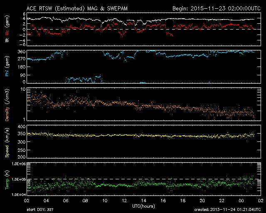Click the 1.0E+06 temperature tick label

pos(18,163)
